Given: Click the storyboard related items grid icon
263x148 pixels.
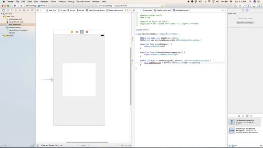Looking at the screenshot, I should click(37, 10).
